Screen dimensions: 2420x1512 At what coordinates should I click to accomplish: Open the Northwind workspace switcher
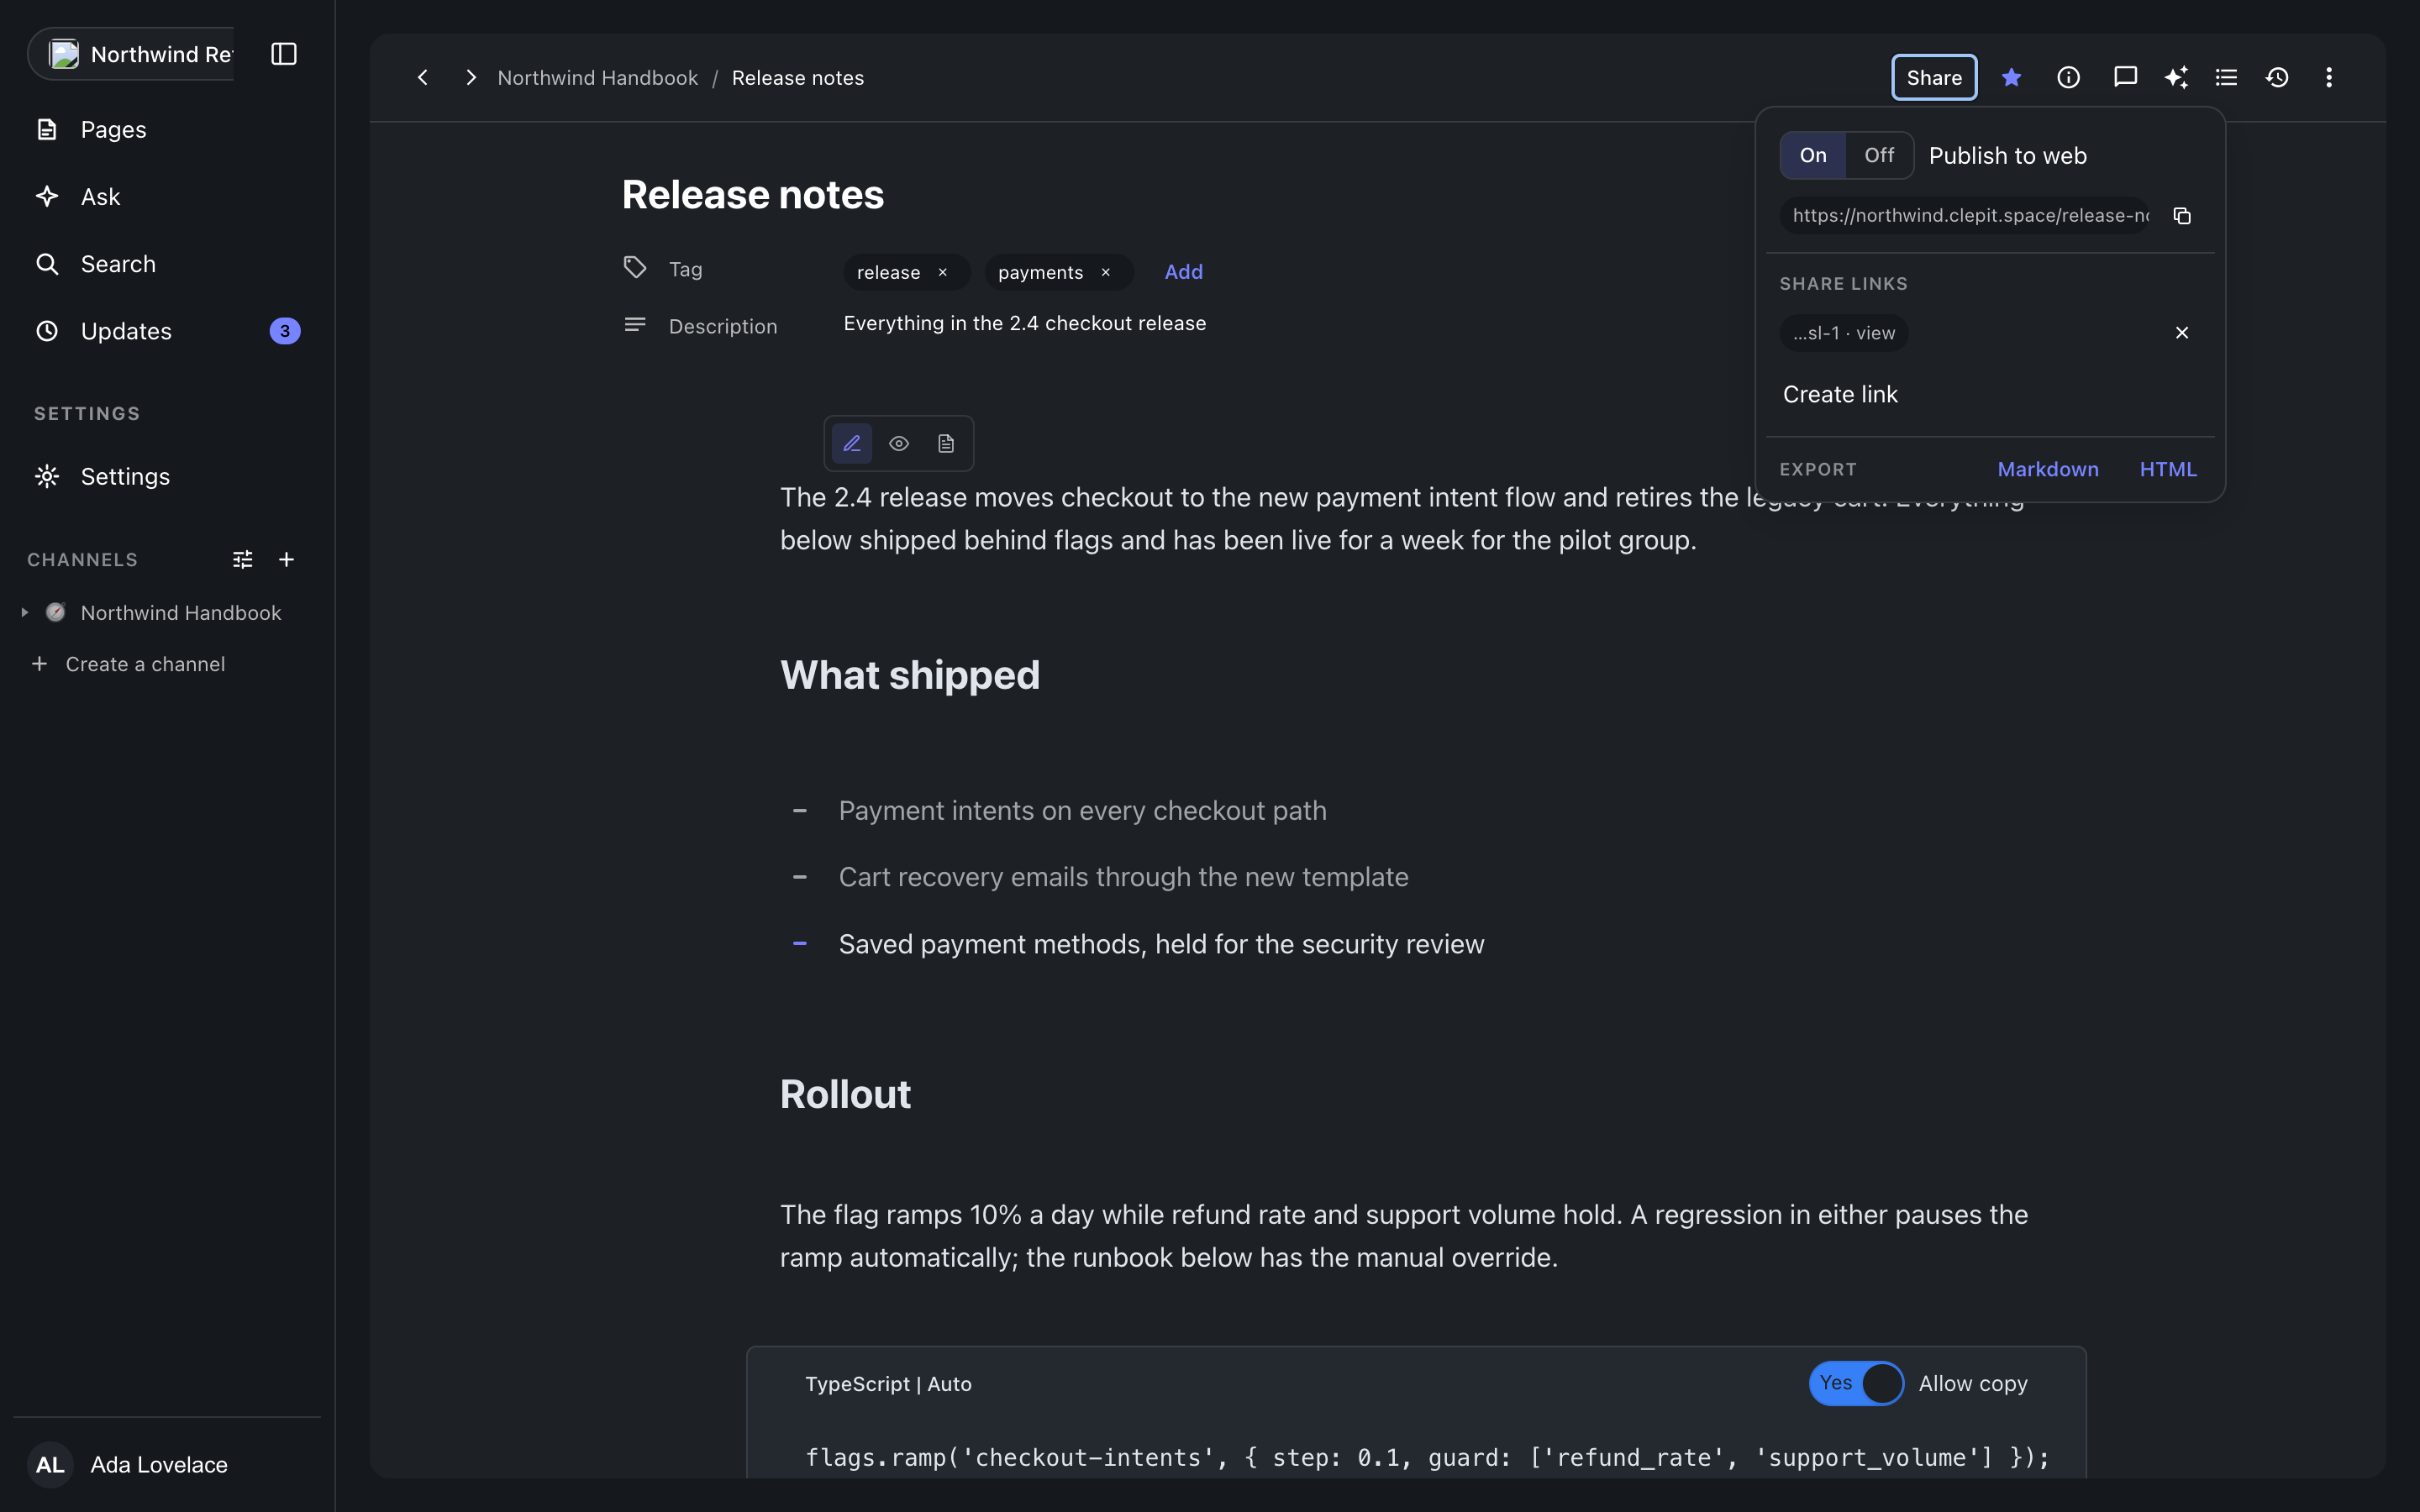[131, 54]
